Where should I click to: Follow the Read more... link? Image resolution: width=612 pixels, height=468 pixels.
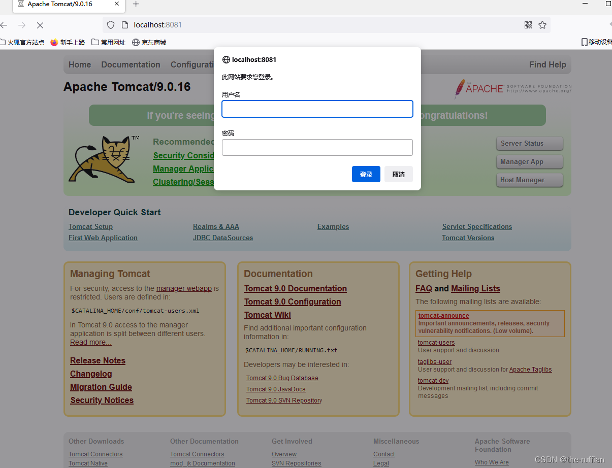coord(91,342)
